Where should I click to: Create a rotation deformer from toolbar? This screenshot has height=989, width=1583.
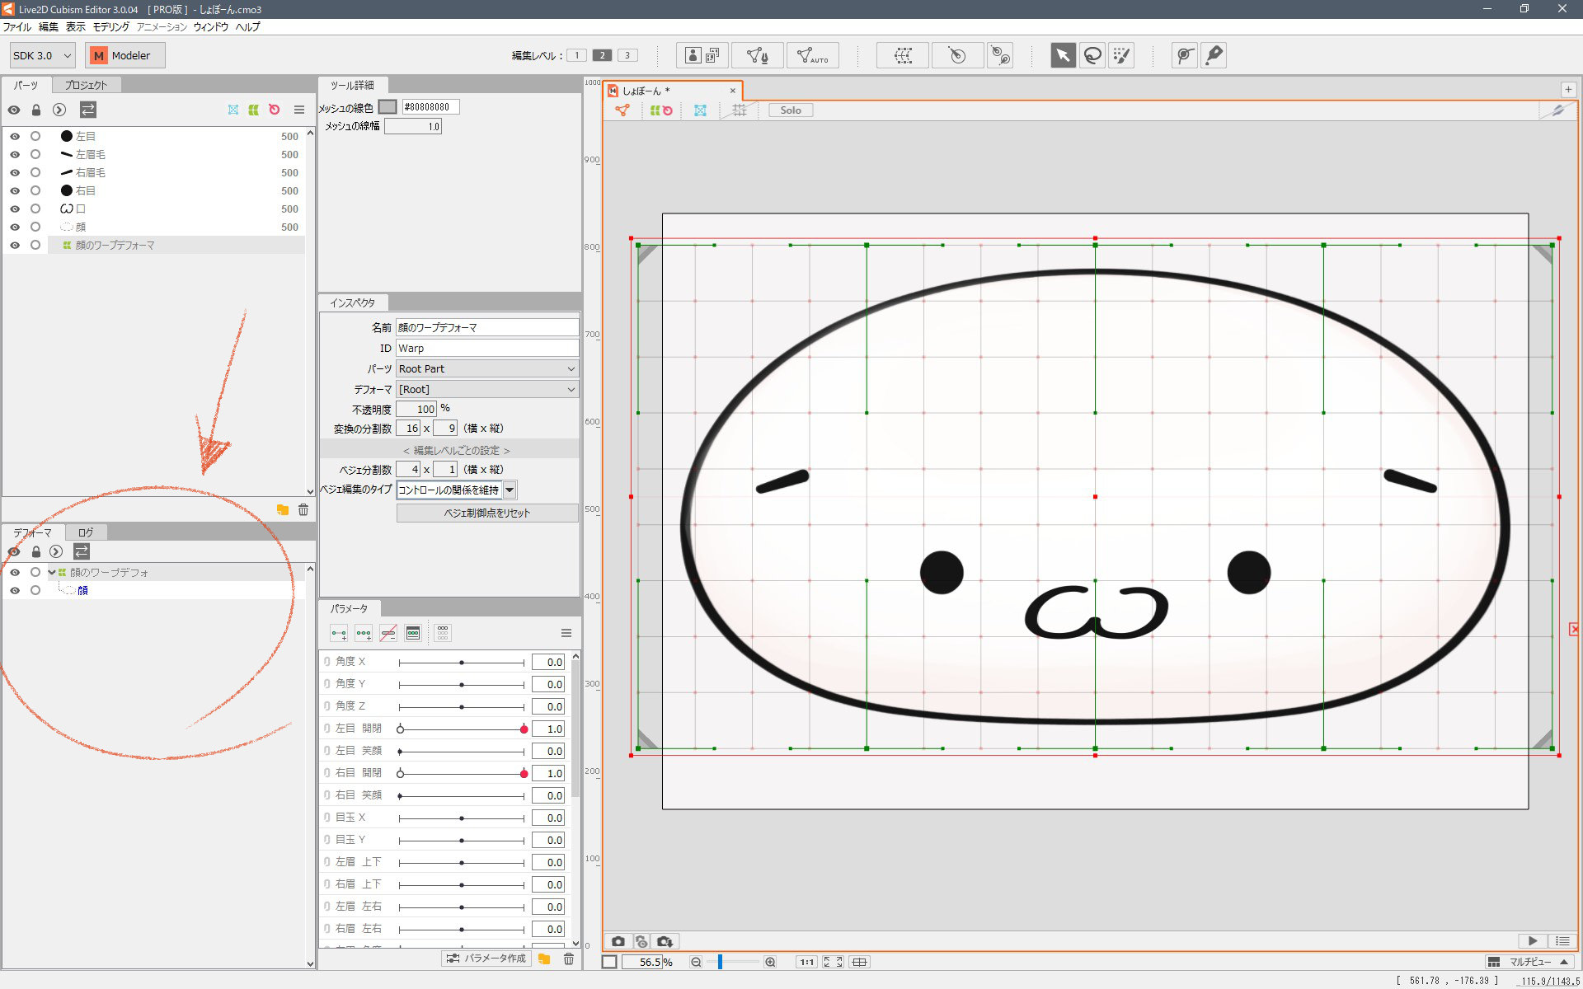tap(957, 55)
